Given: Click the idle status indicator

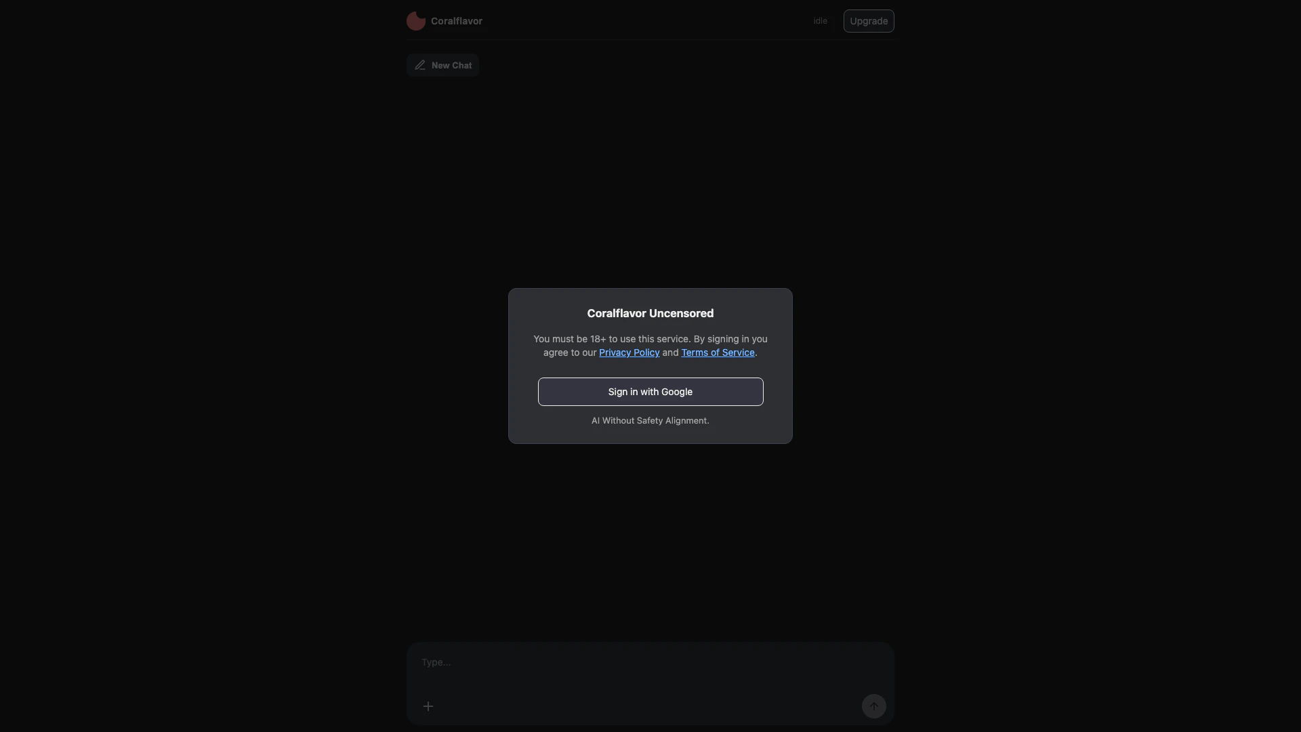Looking at the screenshot, I should pyautogui.click(x=821, y=21).
